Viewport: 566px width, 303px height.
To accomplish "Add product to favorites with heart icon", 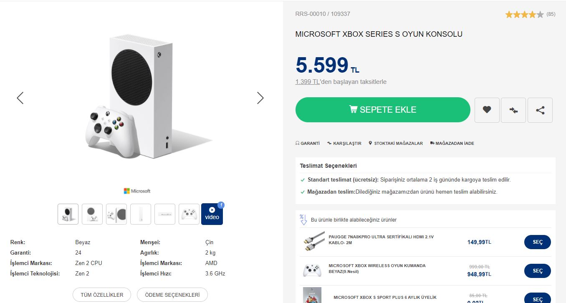I will 487,110.
